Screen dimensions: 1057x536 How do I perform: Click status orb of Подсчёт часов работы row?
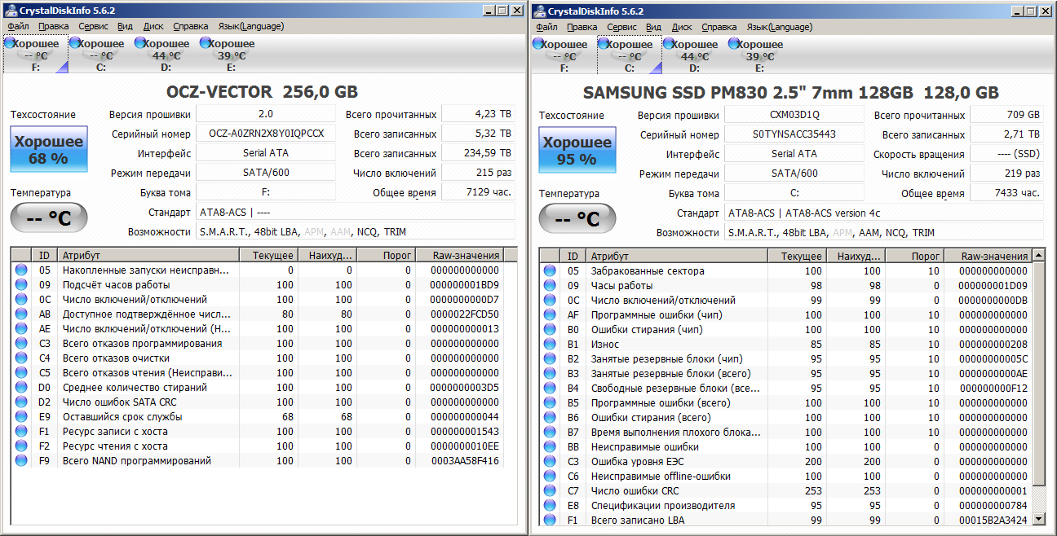coord(21,285)
